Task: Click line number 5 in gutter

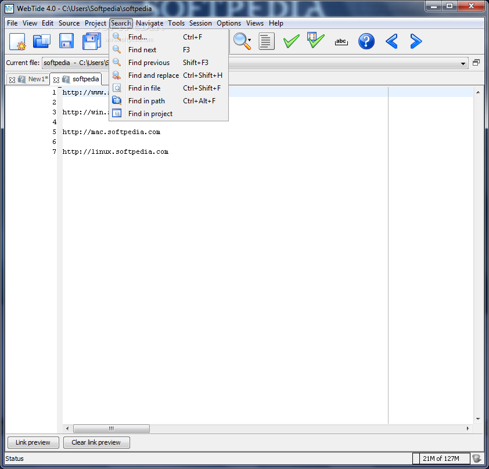Action: (x=54, y=132)
